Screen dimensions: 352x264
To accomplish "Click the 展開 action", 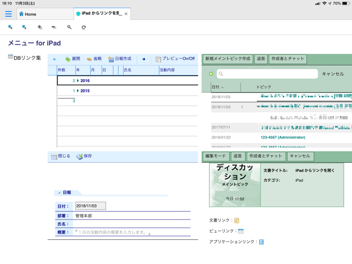I will click(x=73, y=59).
